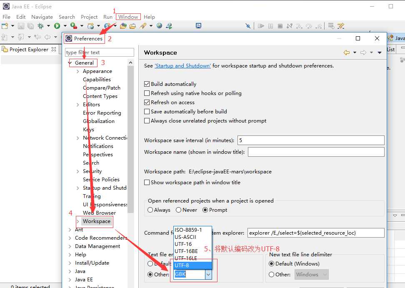
Task: Select the Never radio button
Action: point(178,210)
